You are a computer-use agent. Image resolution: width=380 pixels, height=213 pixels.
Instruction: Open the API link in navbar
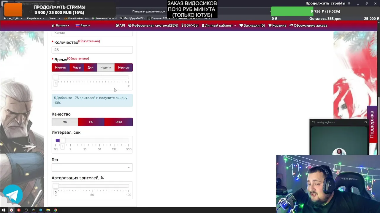120,25
